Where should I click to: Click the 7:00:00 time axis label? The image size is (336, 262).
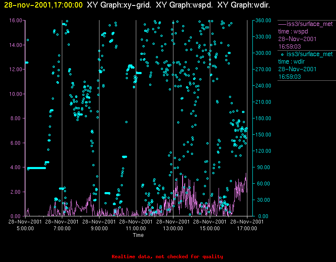(x=62, y=229)
